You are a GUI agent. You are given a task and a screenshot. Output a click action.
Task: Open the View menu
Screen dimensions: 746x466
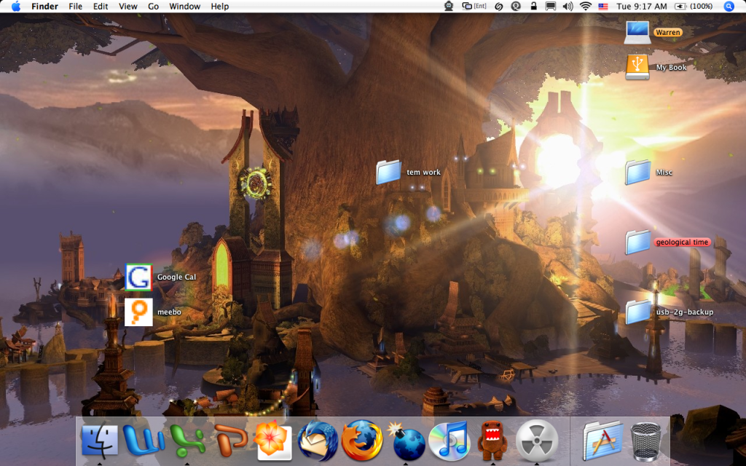coord(128,6)
